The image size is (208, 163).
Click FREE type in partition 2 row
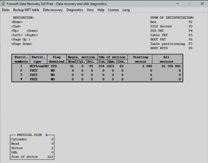click(34, 71)
